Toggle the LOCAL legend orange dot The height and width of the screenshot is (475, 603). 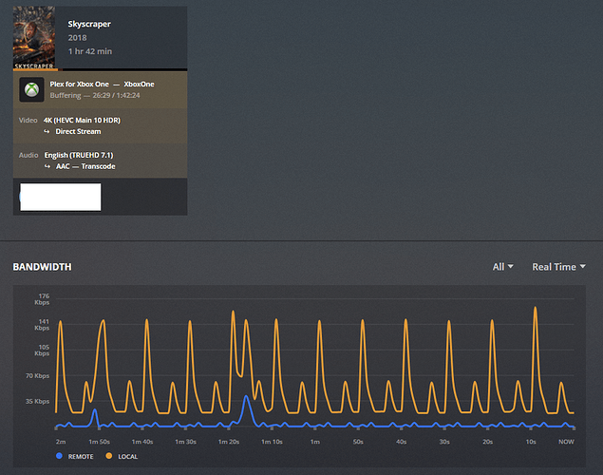point(109,456)
